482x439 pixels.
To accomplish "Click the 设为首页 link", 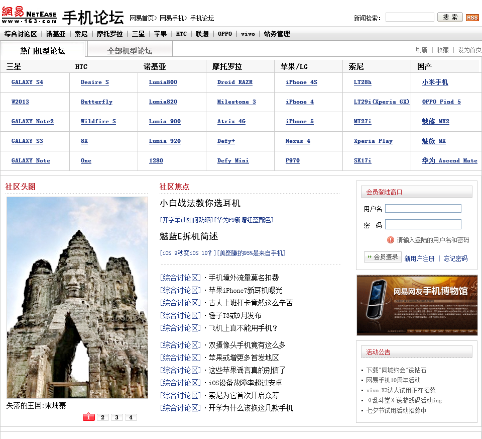I will pos(469,50).
